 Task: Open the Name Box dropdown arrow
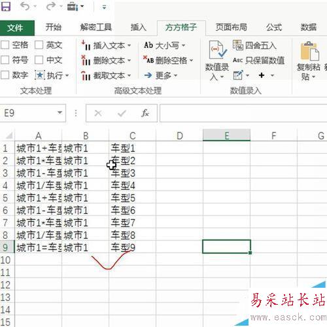[x=60, y=112]
